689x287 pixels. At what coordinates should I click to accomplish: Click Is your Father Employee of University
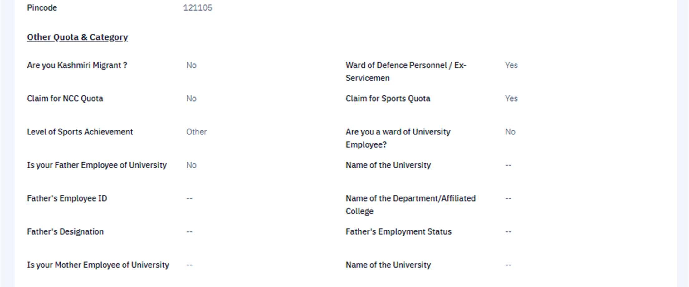click(97, 165)
